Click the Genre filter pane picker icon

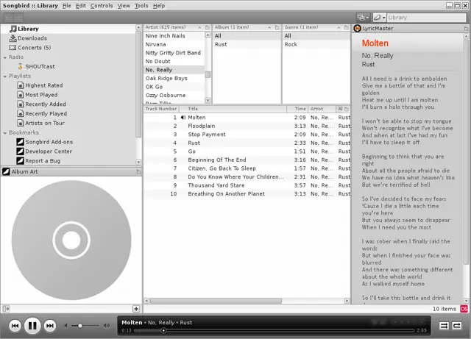coord(347,27)
